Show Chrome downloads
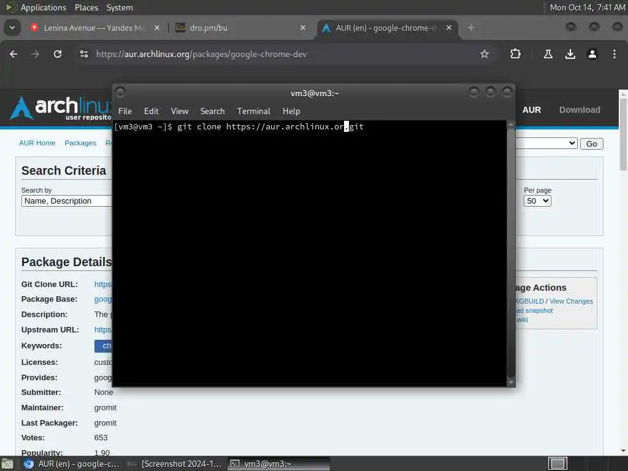Image resolution: width=628 pixels, height=471 pixels. (570, 54)
